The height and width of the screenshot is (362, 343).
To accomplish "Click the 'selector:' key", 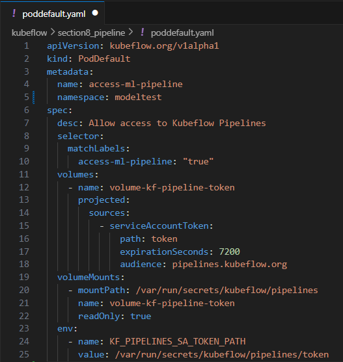I will point(81,136).
